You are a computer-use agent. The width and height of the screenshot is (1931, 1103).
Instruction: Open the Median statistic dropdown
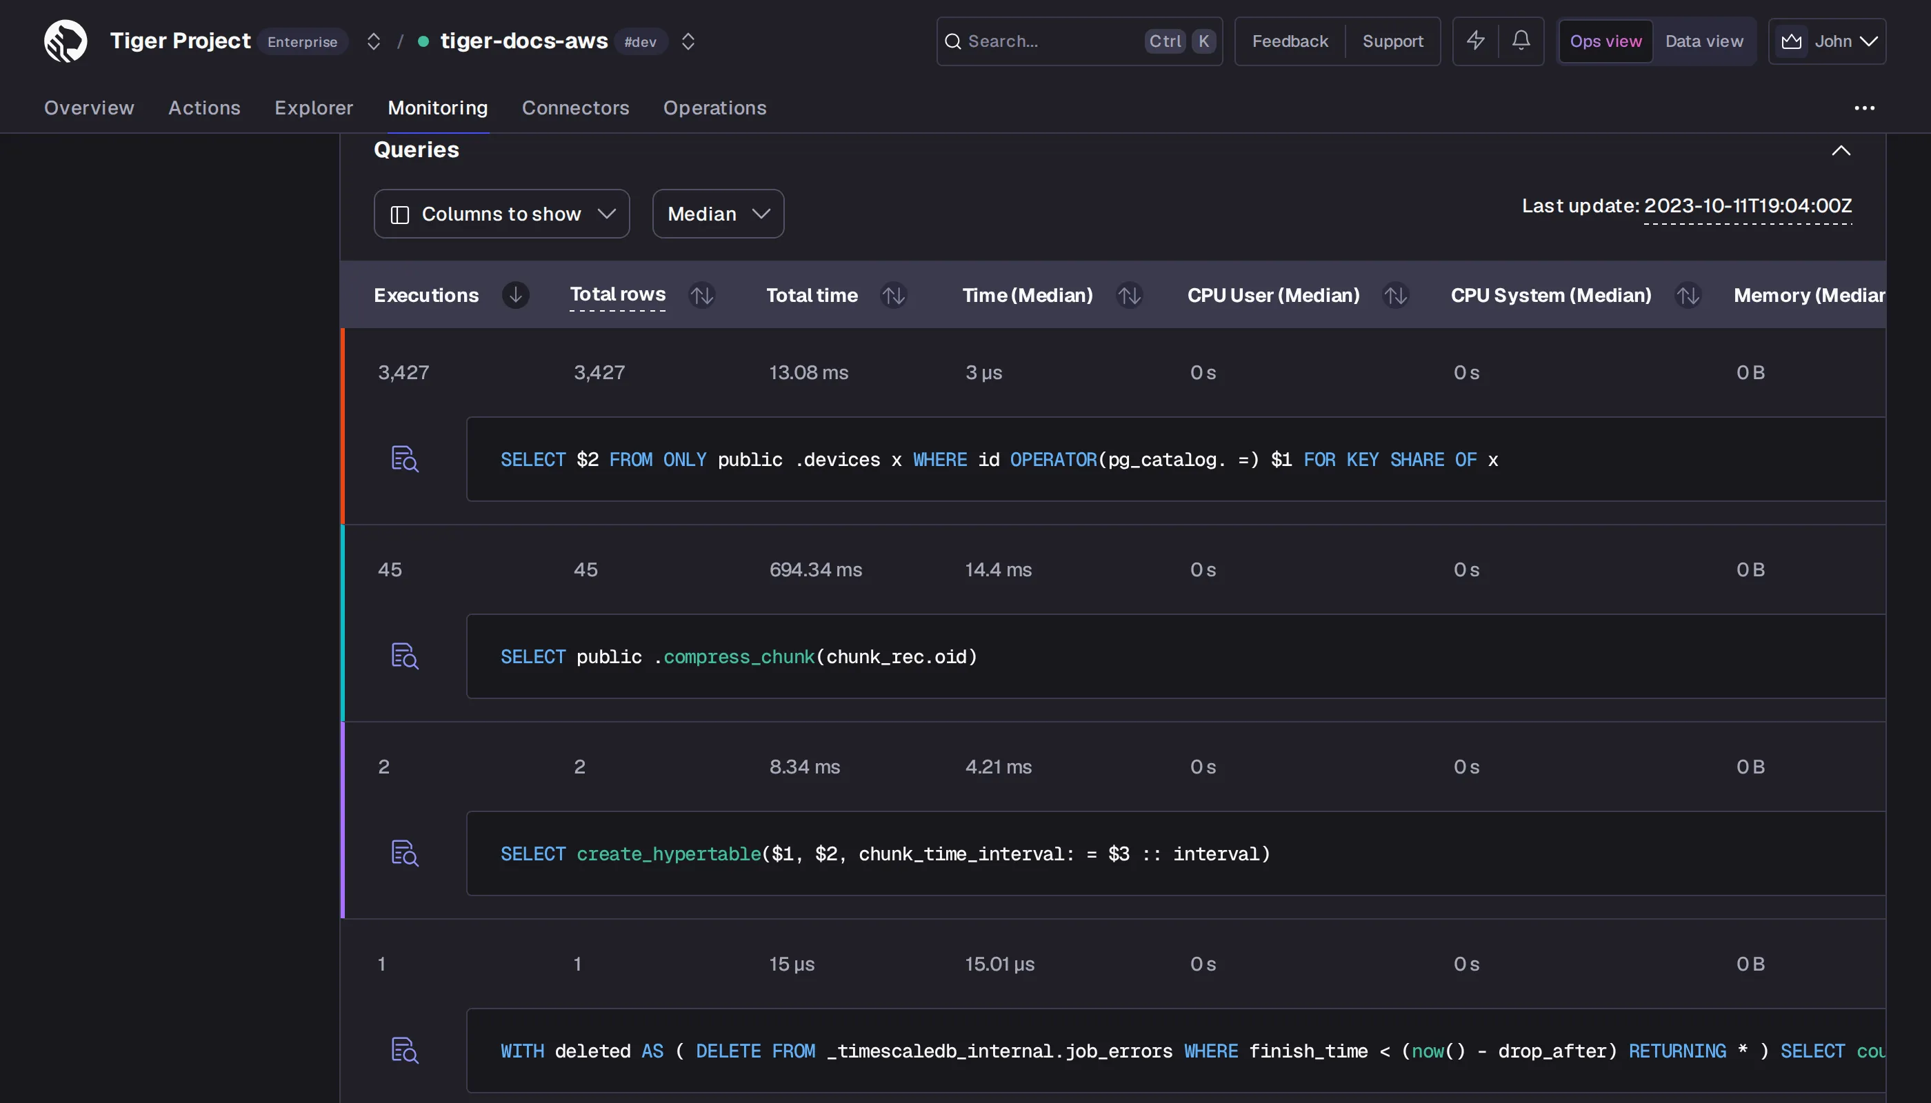pyautogui.click(x=718, y=214)
